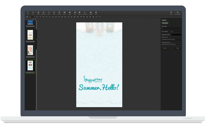Insert an Image from the toolbar

[38, 13]
